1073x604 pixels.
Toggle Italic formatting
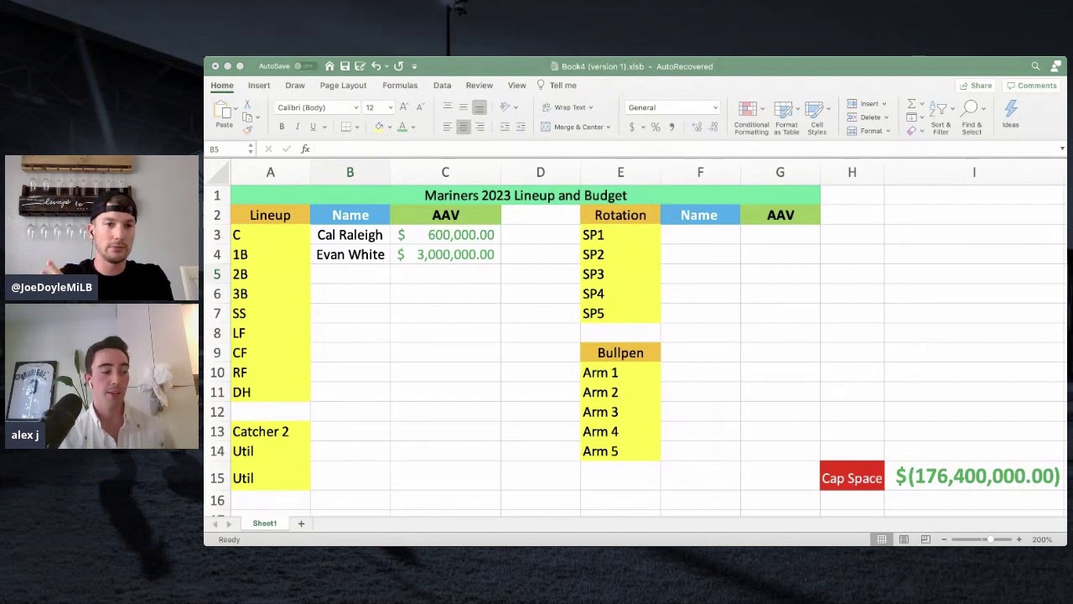point(297,127)
